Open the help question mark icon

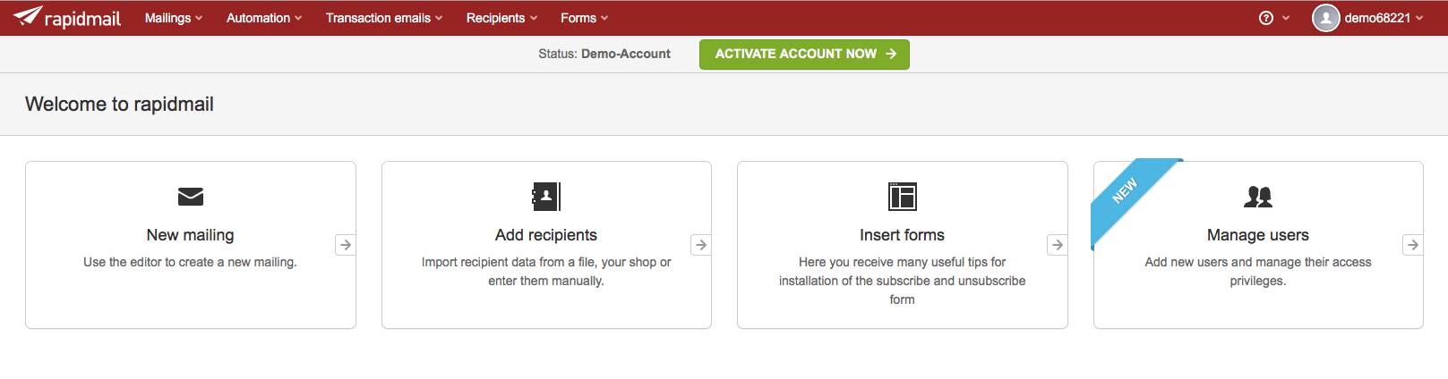[1266, 18]
